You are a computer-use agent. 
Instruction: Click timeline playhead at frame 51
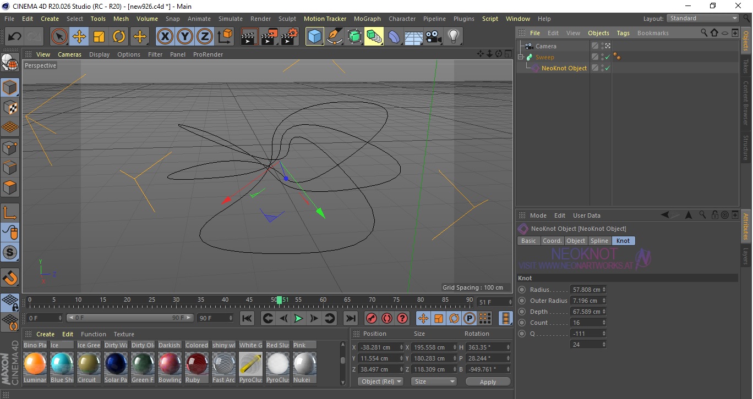point(280,300)
